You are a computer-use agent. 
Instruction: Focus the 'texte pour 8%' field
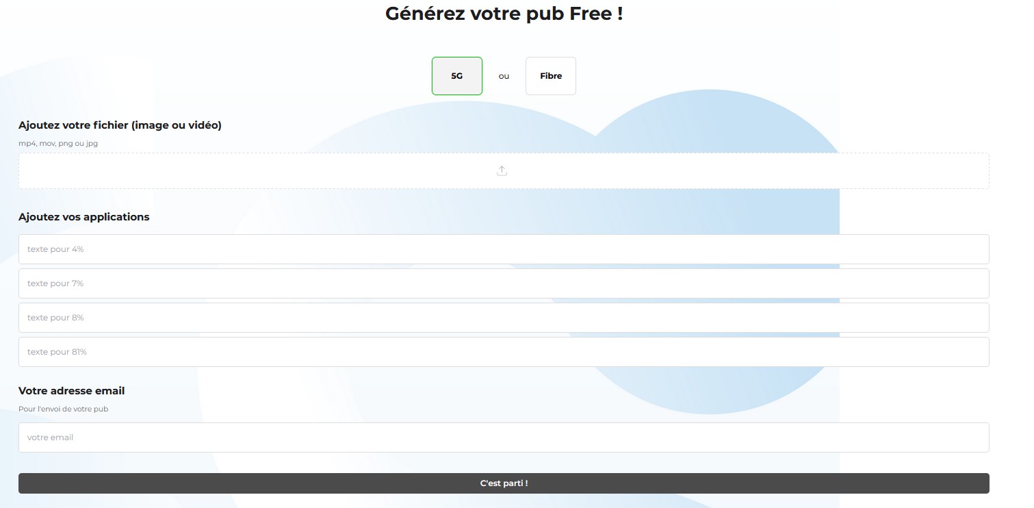point(504,318)
